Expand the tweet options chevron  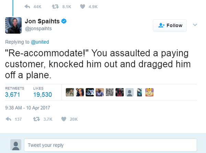195,25
